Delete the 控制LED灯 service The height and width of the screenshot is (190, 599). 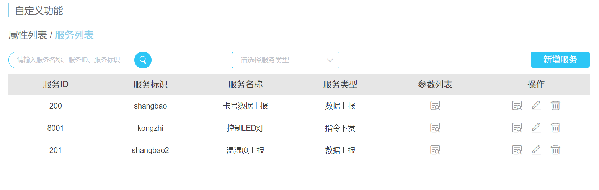click(x=555, y=128)
